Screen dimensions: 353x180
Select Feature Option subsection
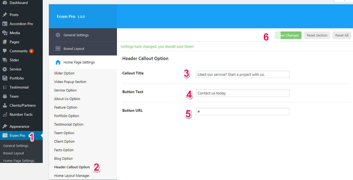[66, 107]
